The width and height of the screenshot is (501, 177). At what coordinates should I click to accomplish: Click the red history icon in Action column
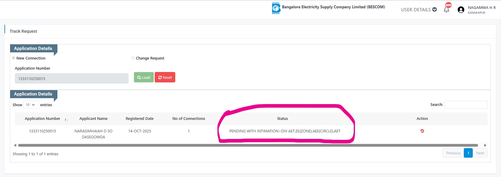point(422,131)
